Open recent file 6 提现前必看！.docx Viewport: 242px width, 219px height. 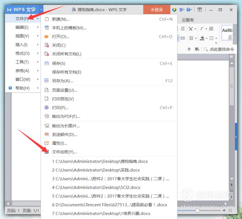pos(109,205)
